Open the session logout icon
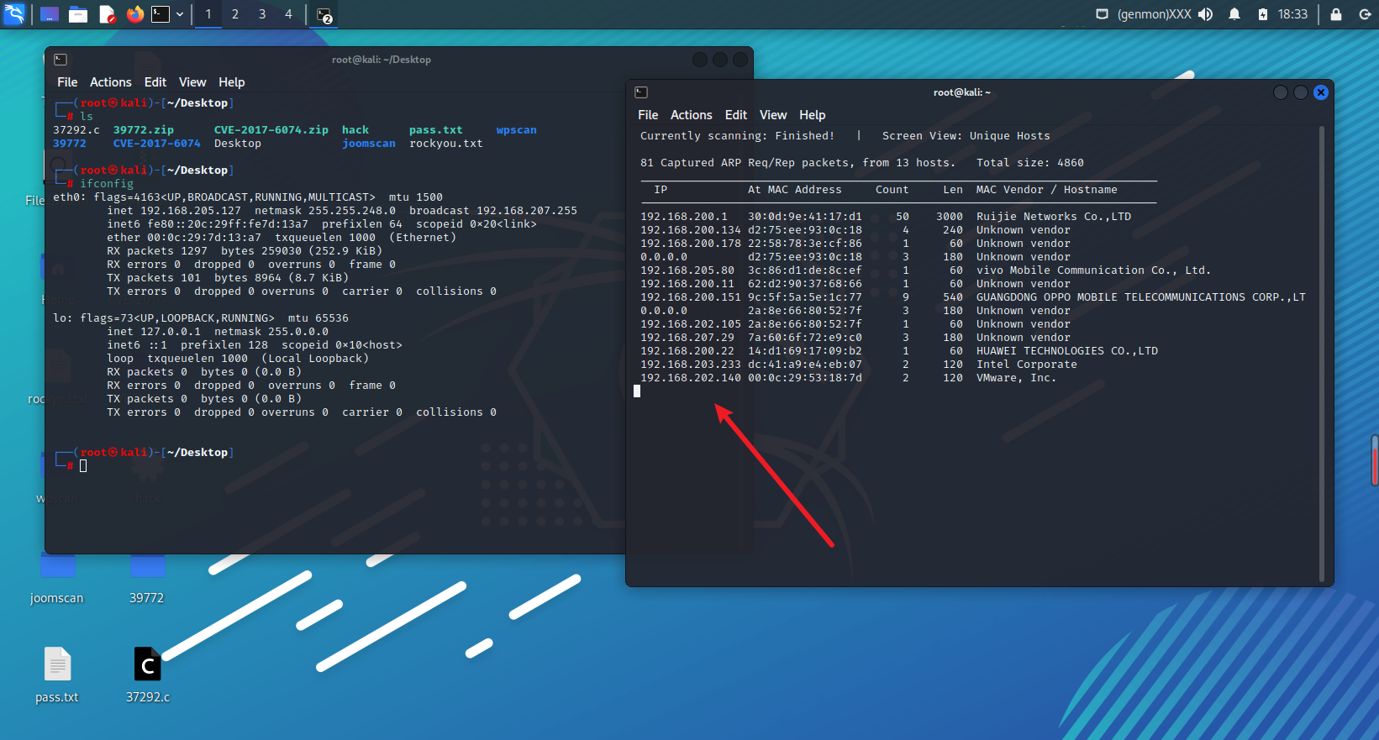 coord(1365,14)
